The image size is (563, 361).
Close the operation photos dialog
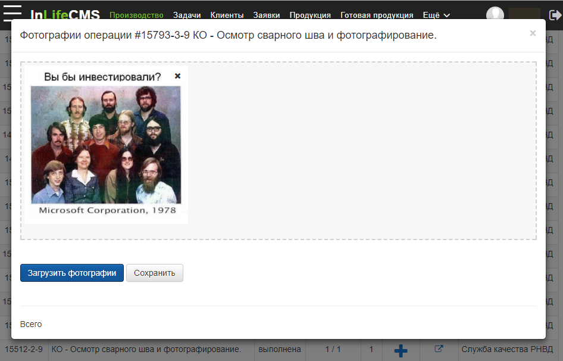[x=533, y=34]
